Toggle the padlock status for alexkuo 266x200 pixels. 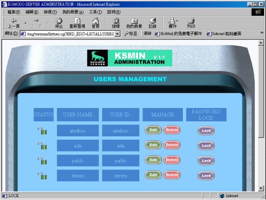42,131
